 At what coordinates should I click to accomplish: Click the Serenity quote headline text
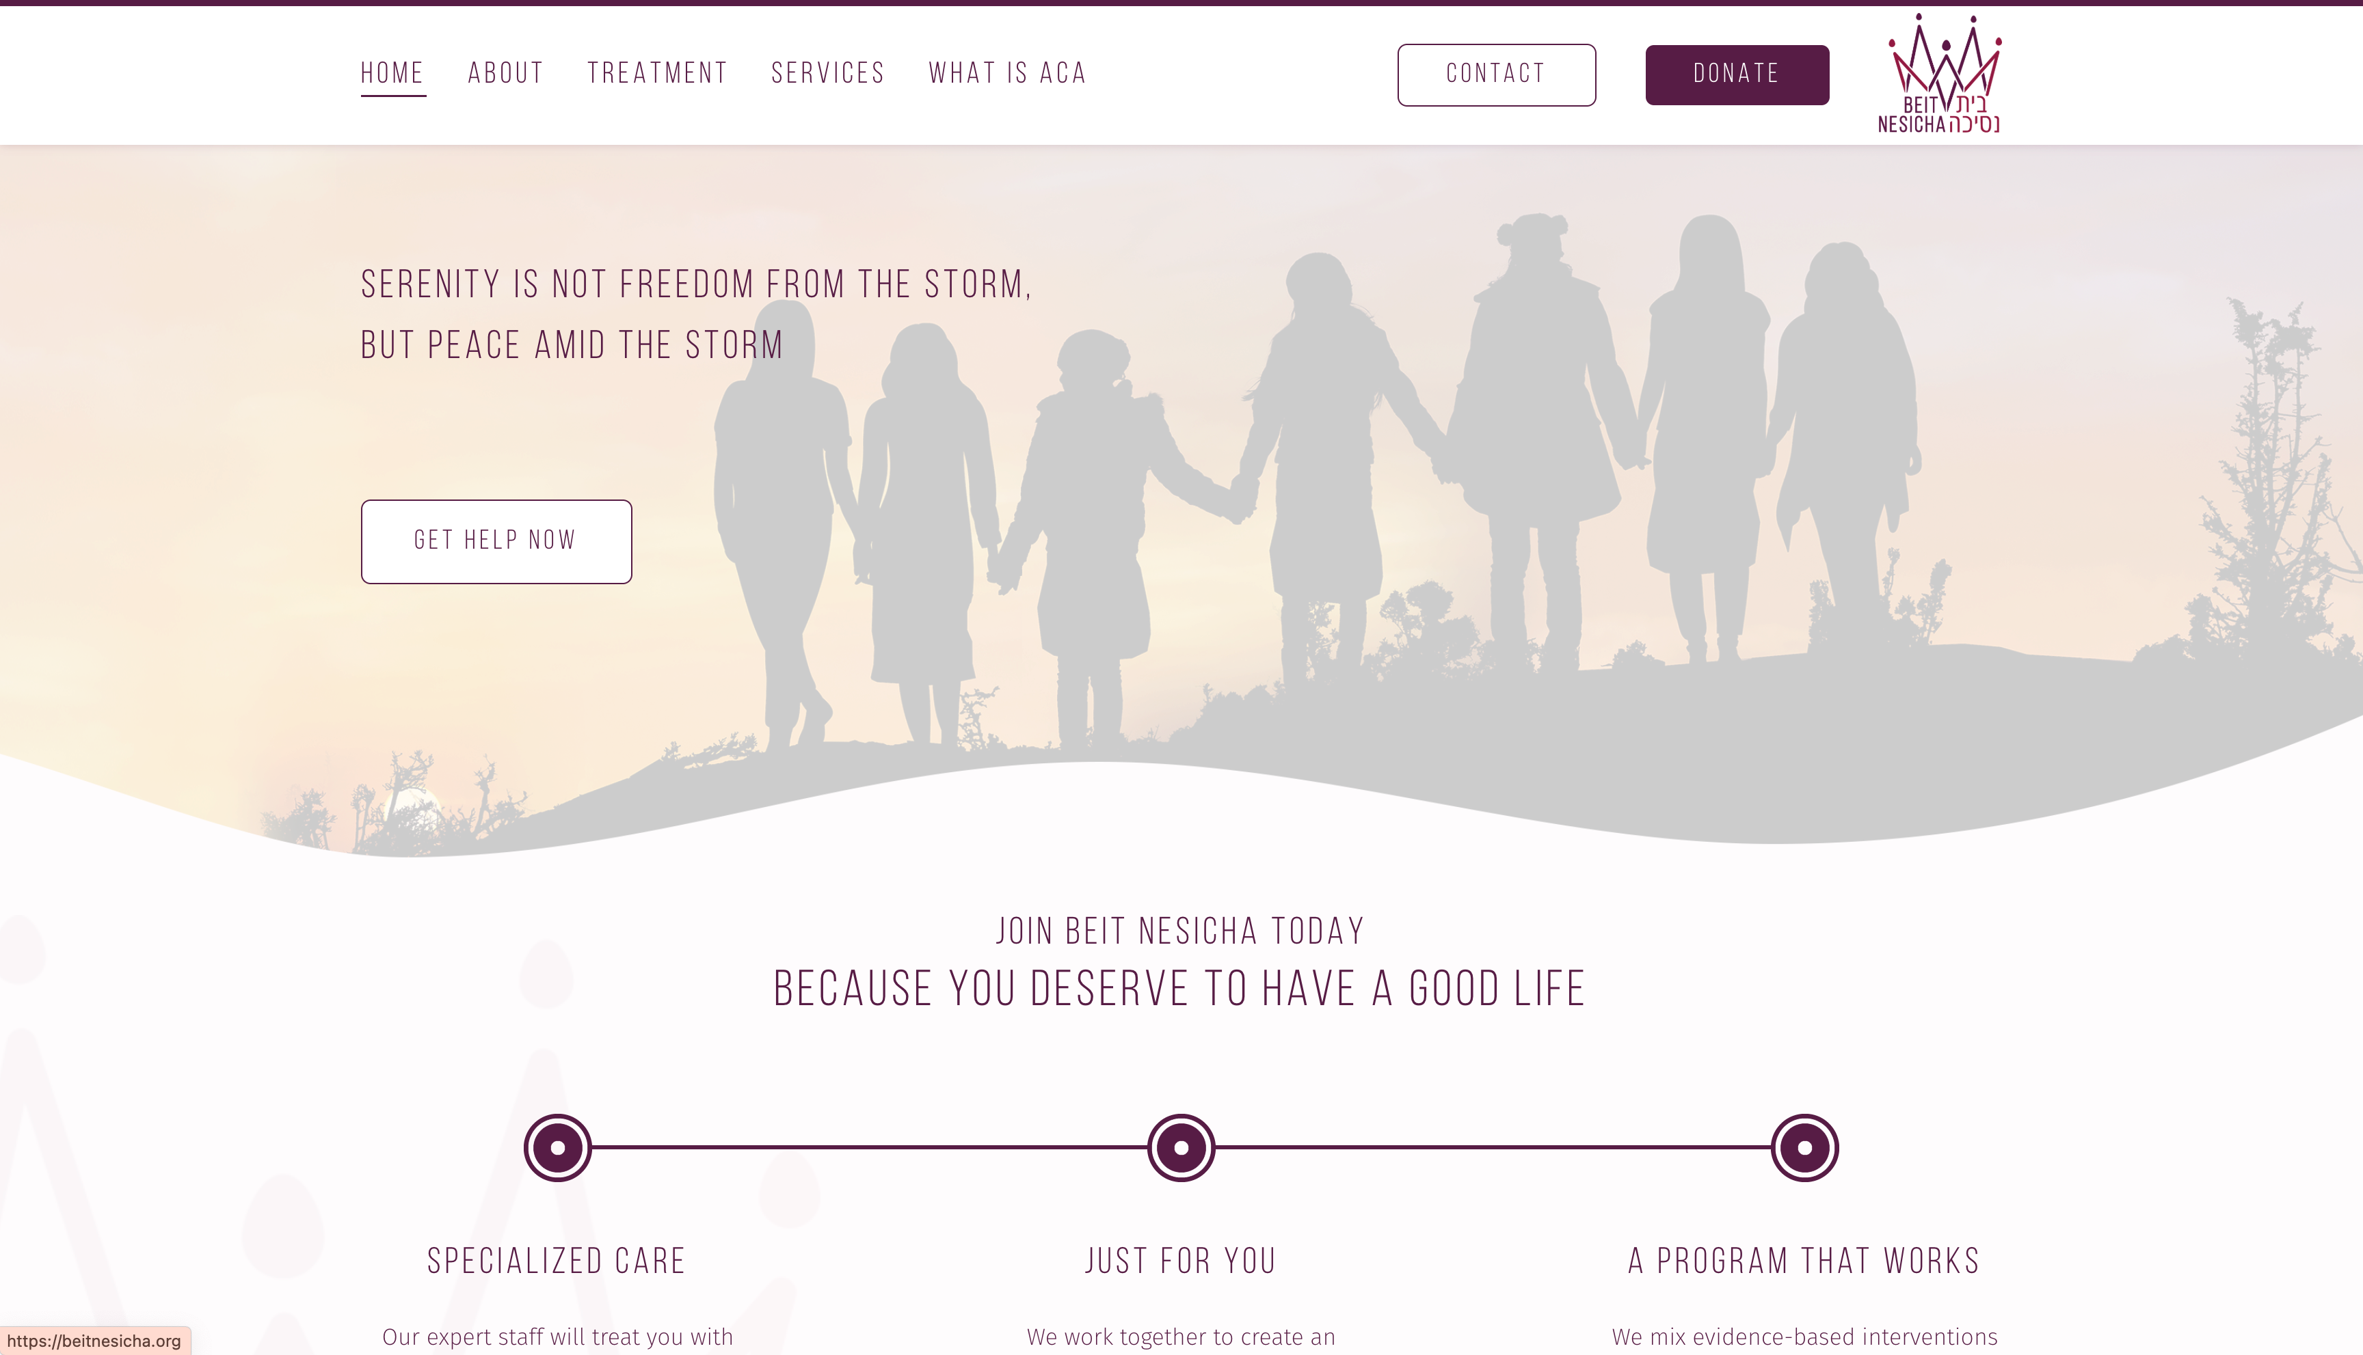coord(697,314)
